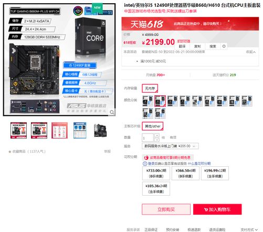Expand the 支付方式 payment methods dropdown
Image resolution: width=263 pixels, height=232 pixels.
click(249, 229)
